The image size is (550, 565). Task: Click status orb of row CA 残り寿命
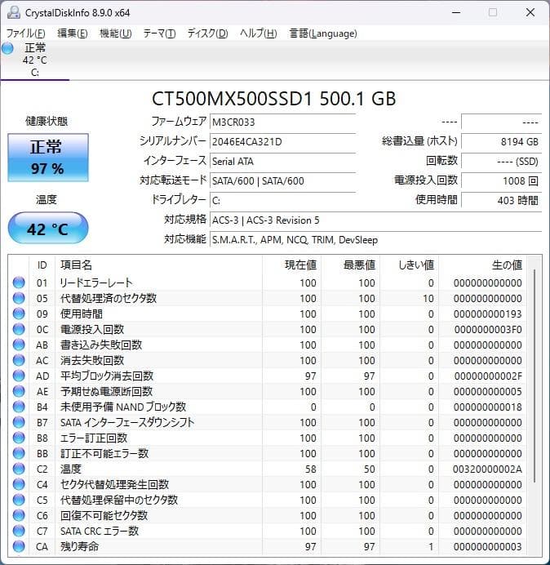(19, 546)
